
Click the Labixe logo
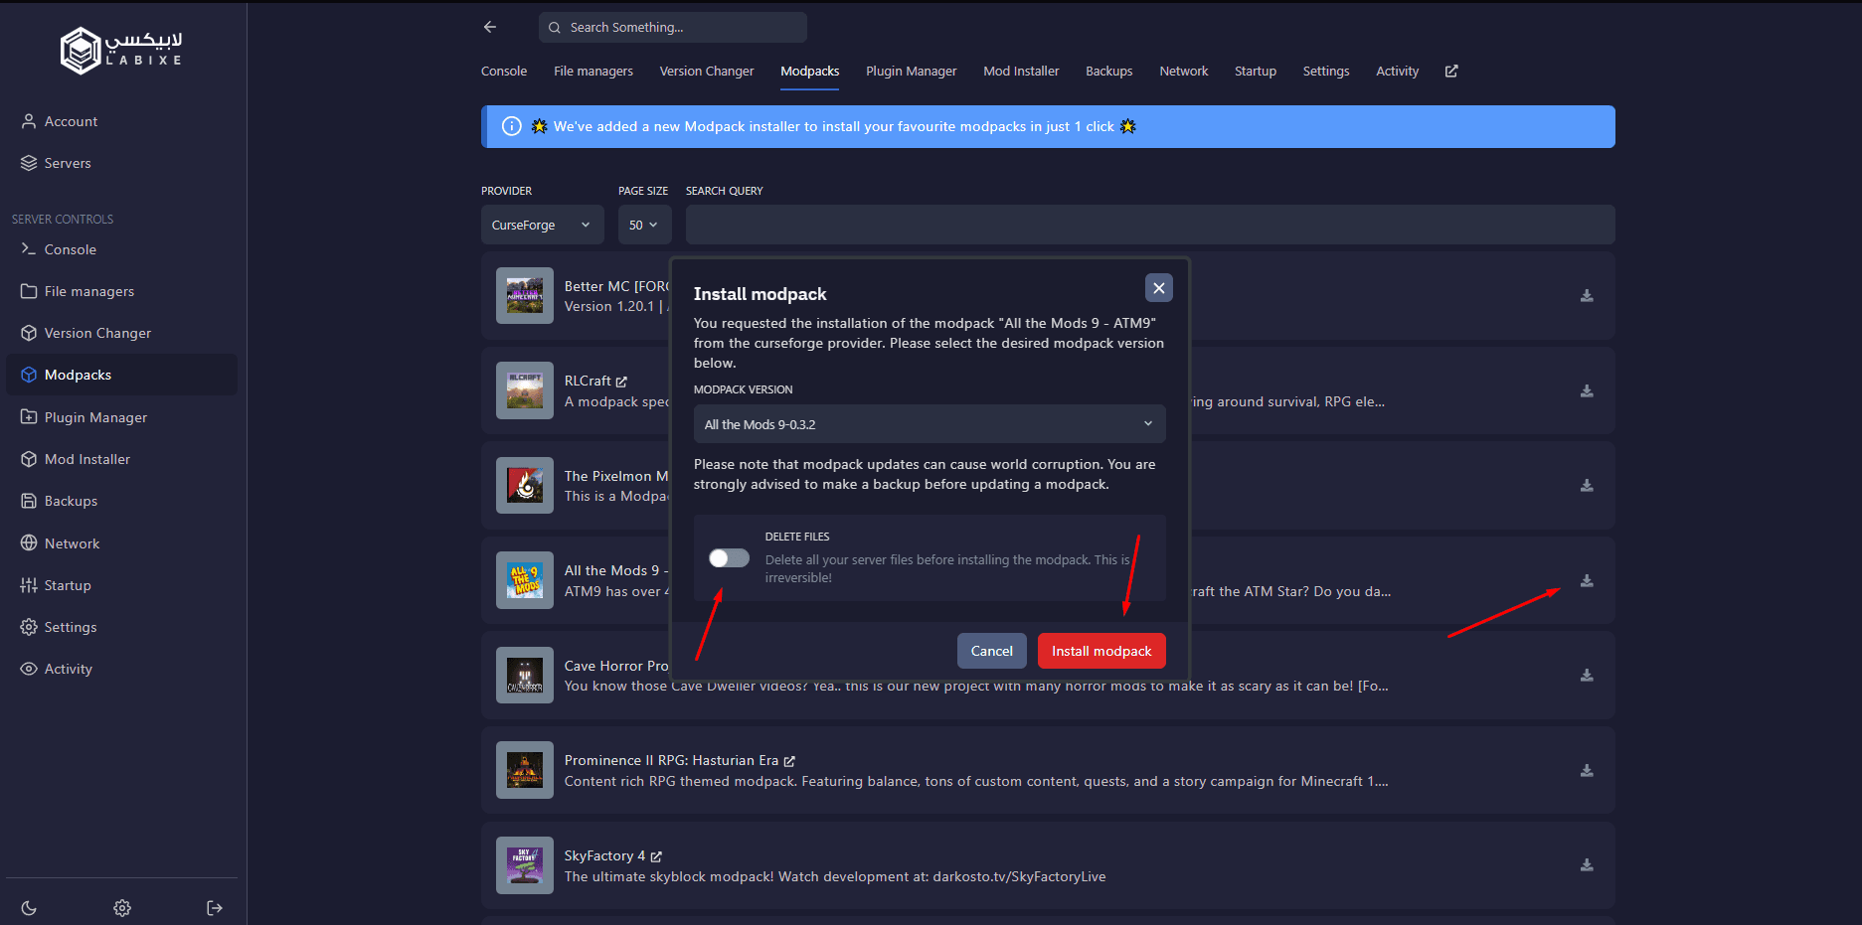(121, 50)
